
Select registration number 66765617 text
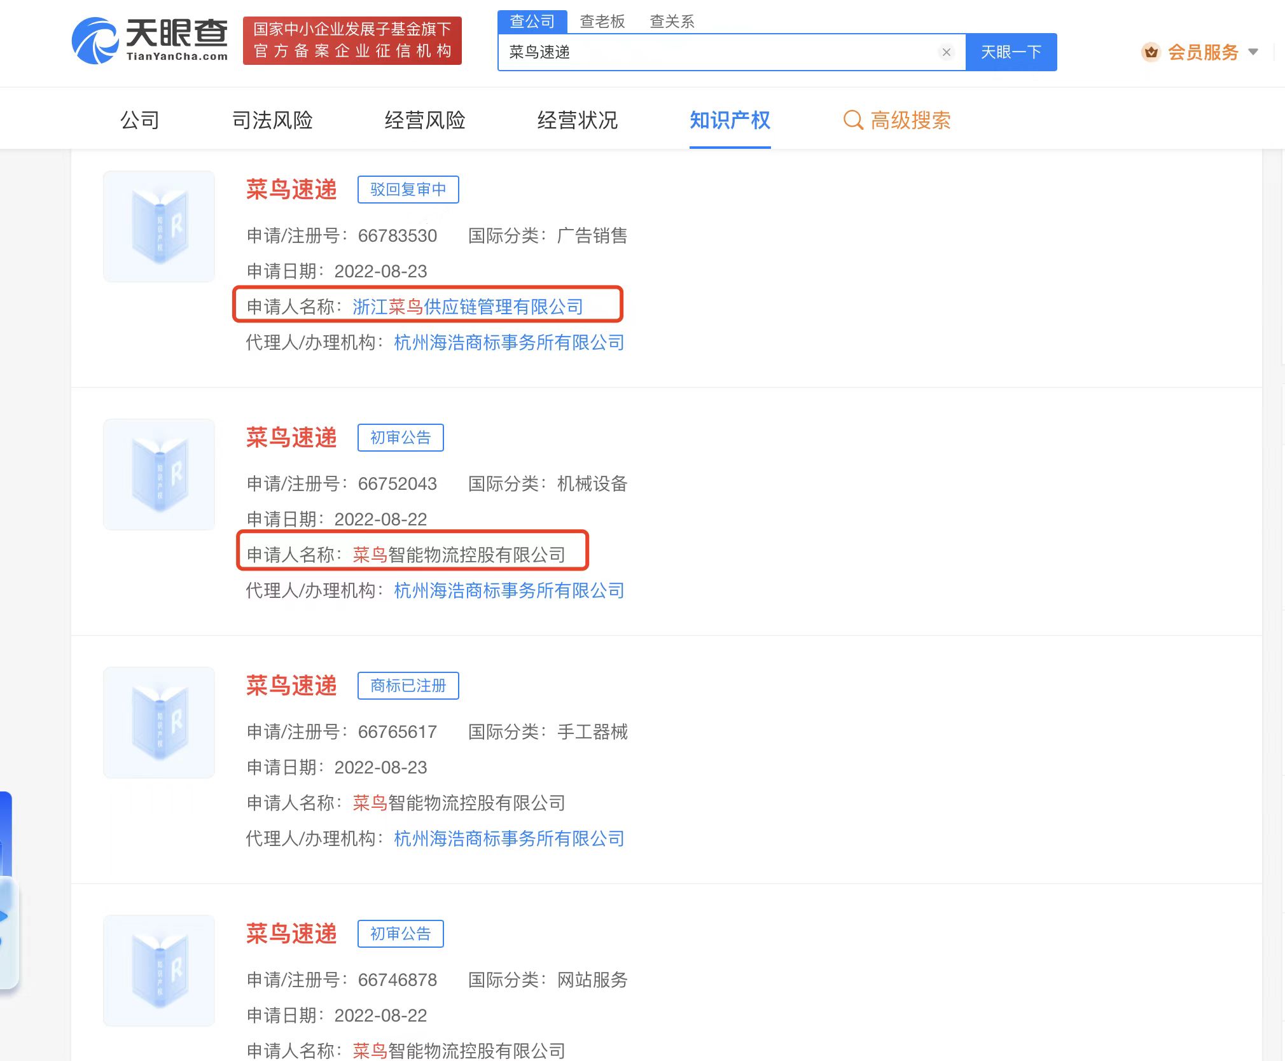398,732
